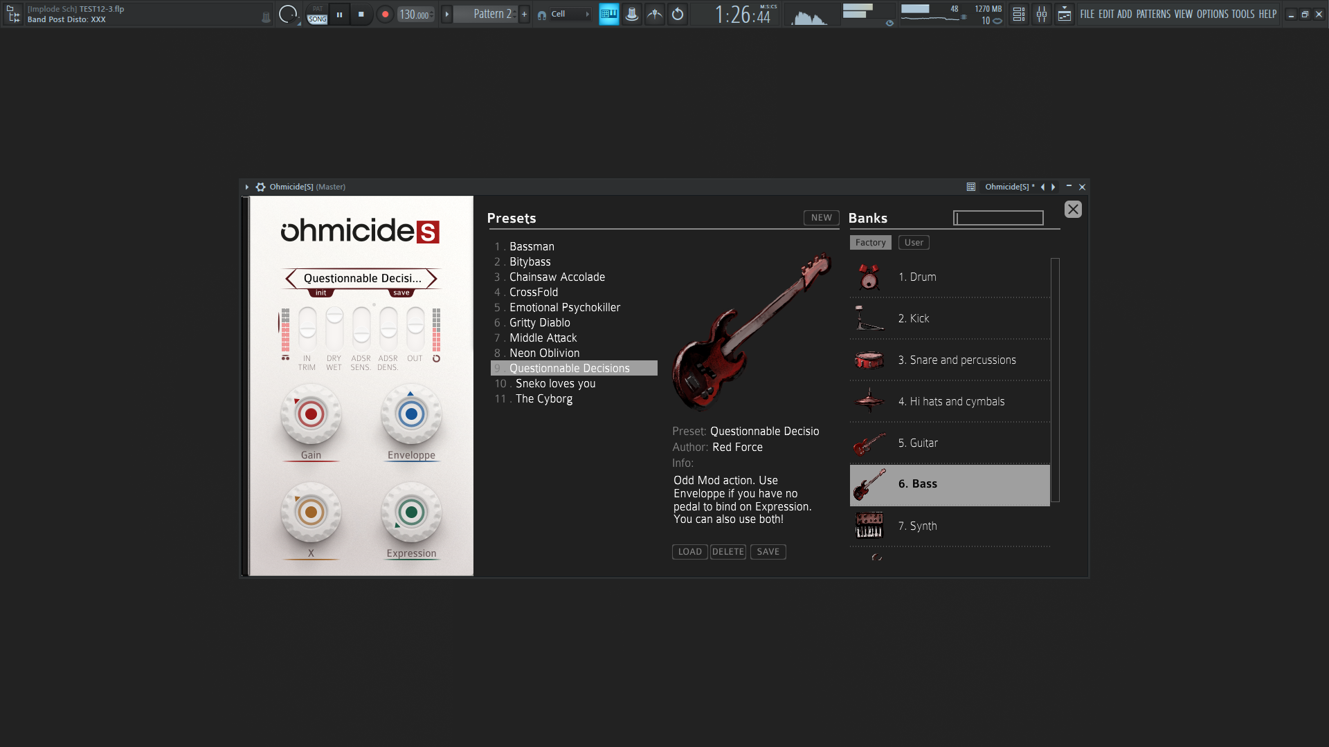Stop playback with the stop button
Viewport: 1329px width, 747px height.
tap(361, 14)
